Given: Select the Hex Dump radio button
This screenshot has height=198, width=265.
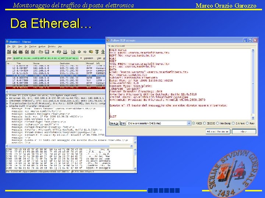Looking at the screenshot, I should 218,123.
